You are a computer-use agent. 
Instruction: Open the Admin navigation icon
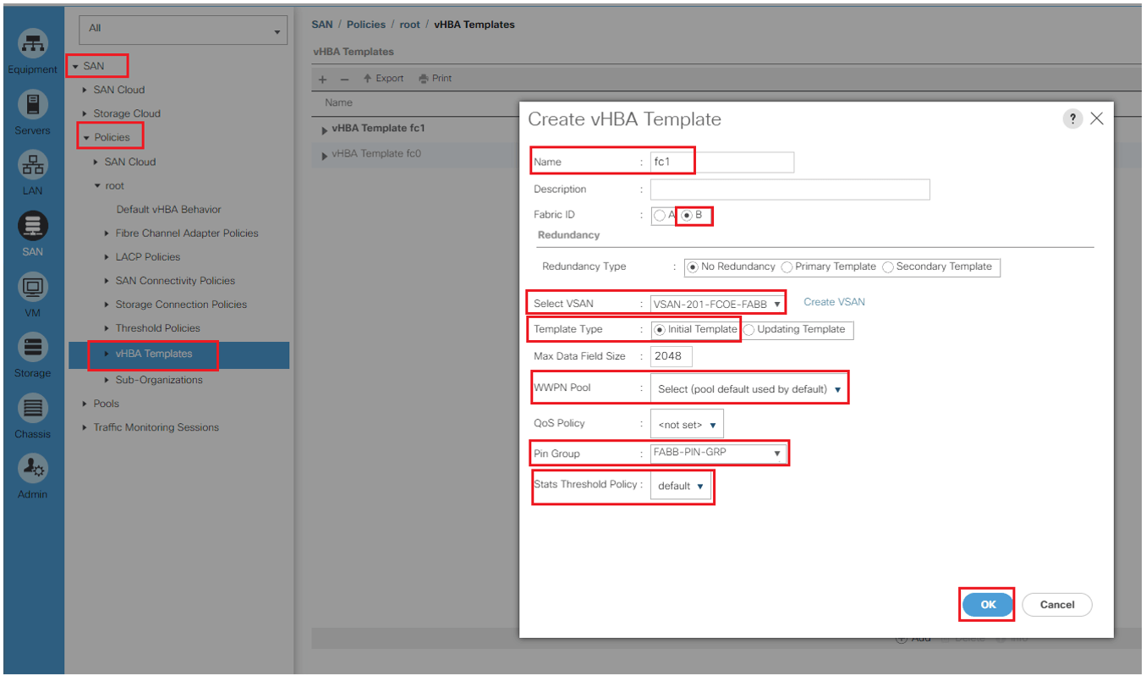(33, 468)
